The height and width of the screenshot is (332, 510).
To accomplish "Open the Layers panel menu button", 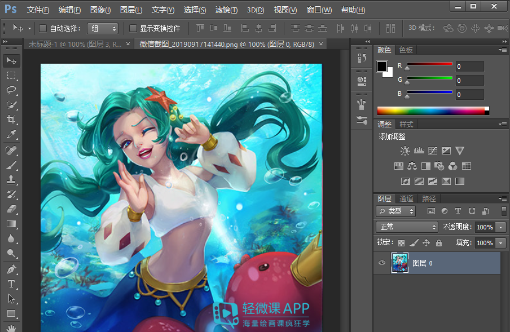I will click(x=502, y=198).
